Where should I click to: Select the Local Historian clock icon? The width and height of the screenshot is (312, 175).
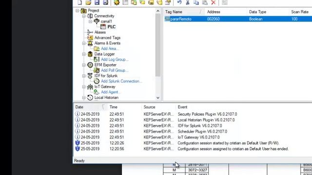tap(90, 97)
